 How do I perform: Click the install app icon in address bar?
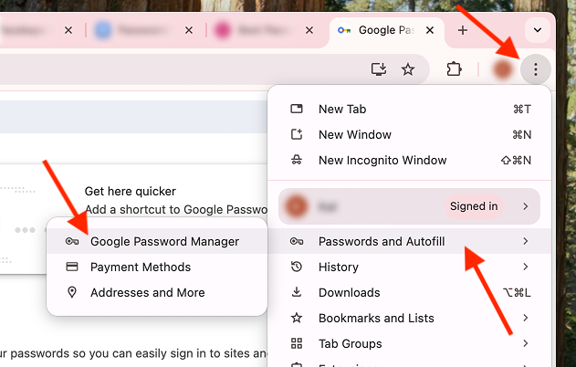379,69
